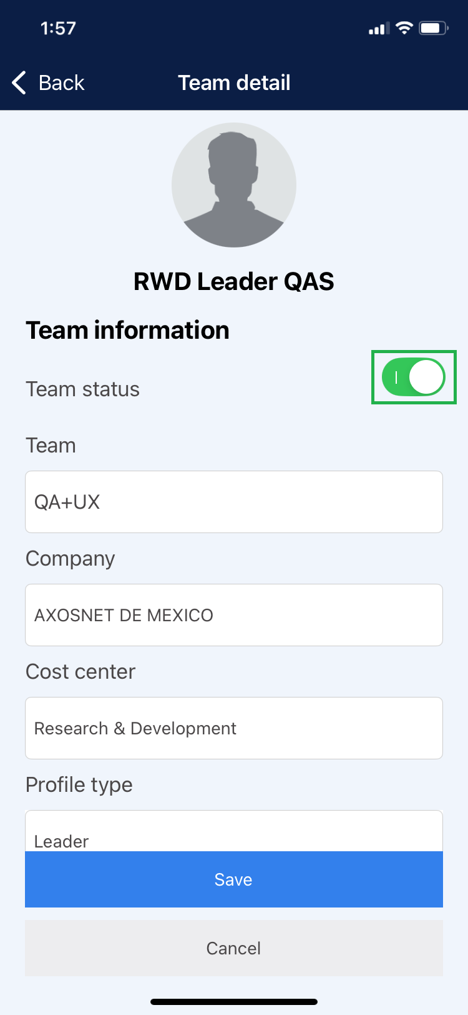468x1015 pixels.
Task: Tap the cellular signal bars icon
Action: coord(379,29)
